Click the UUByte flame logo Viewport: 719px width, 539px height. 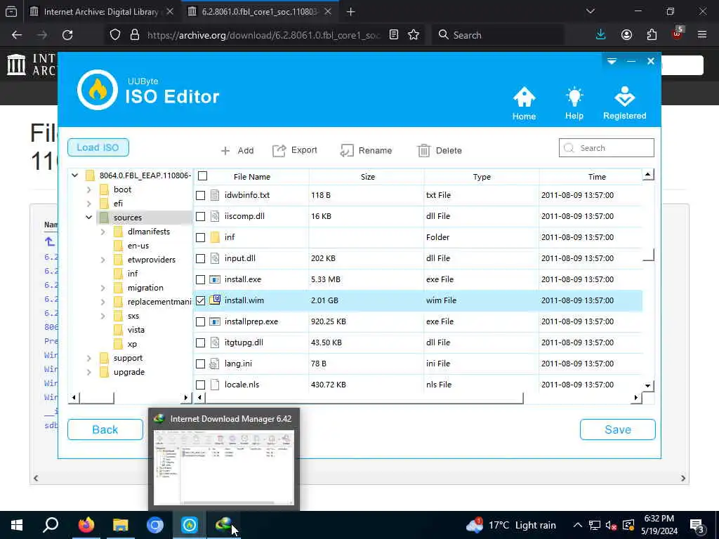coord(97,90)
